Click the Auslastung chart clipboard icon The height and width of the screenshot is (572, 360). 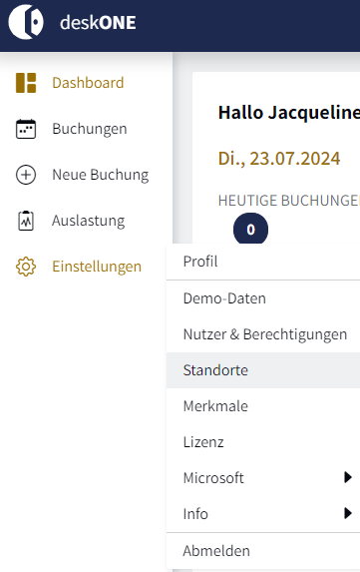(26, 221)
